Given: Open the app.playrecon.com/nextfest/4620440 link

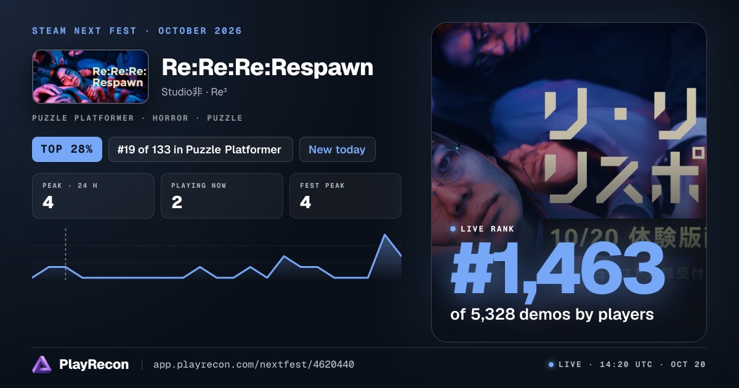Looking at the screenshot, I should (254, 365).
